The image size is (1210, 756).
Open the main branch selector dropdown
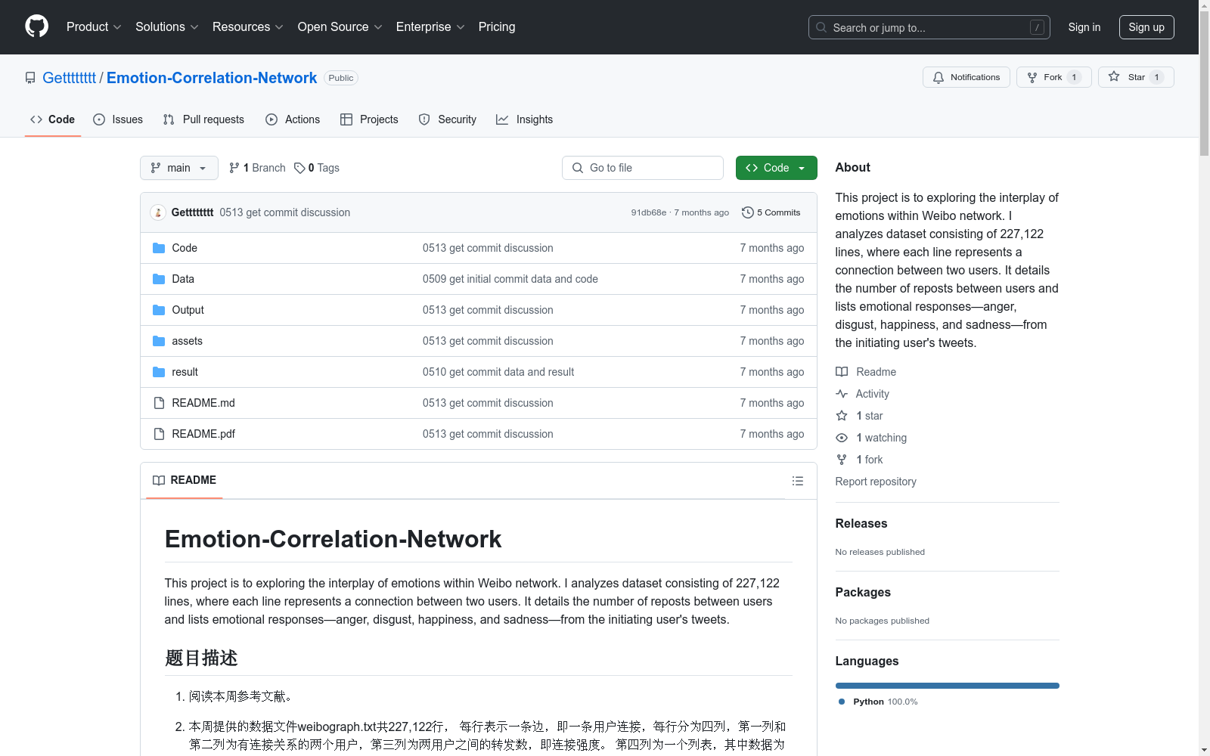[179, 168]
